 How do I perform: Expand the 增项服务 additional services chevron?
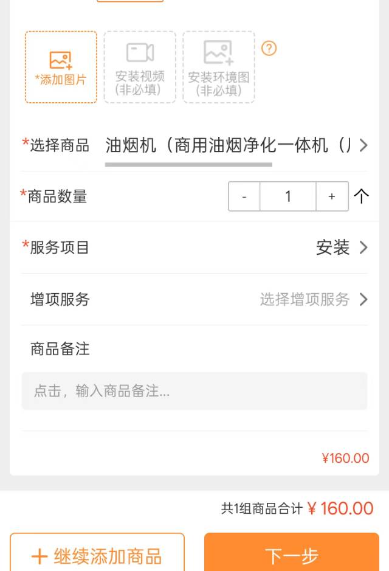point(363,299)
